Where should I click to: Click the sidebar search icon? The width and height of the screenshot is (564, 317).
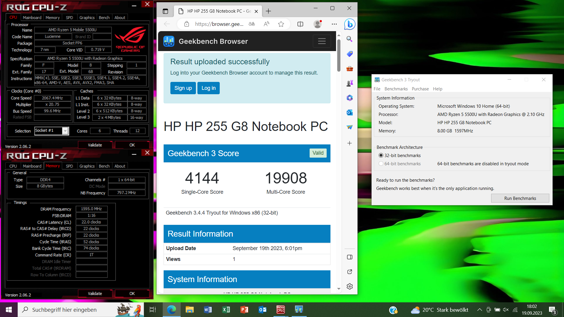click(x=350, y=39)
